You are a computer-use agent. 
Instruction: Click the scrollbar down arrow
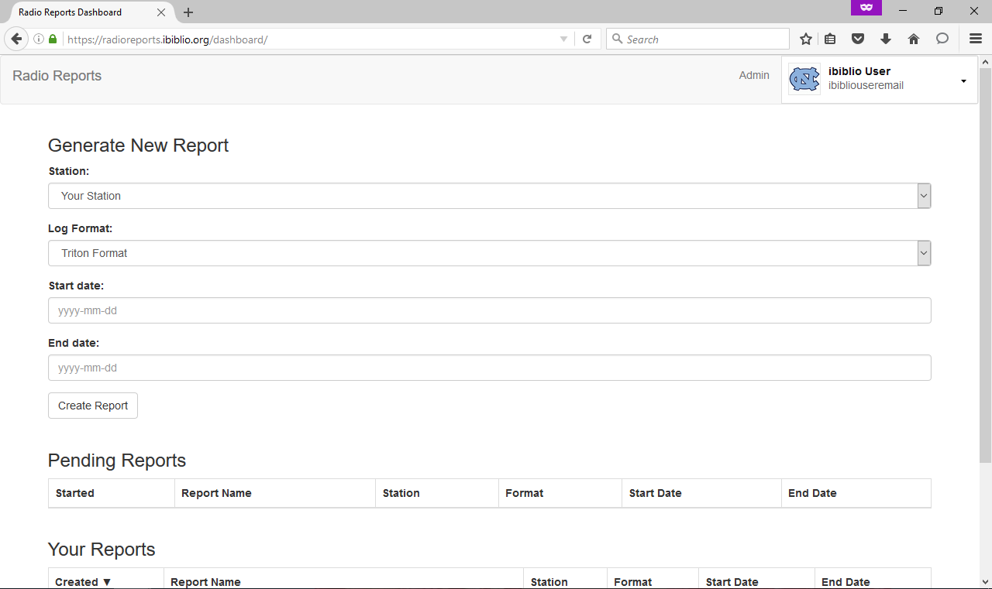tap(986, 582)
